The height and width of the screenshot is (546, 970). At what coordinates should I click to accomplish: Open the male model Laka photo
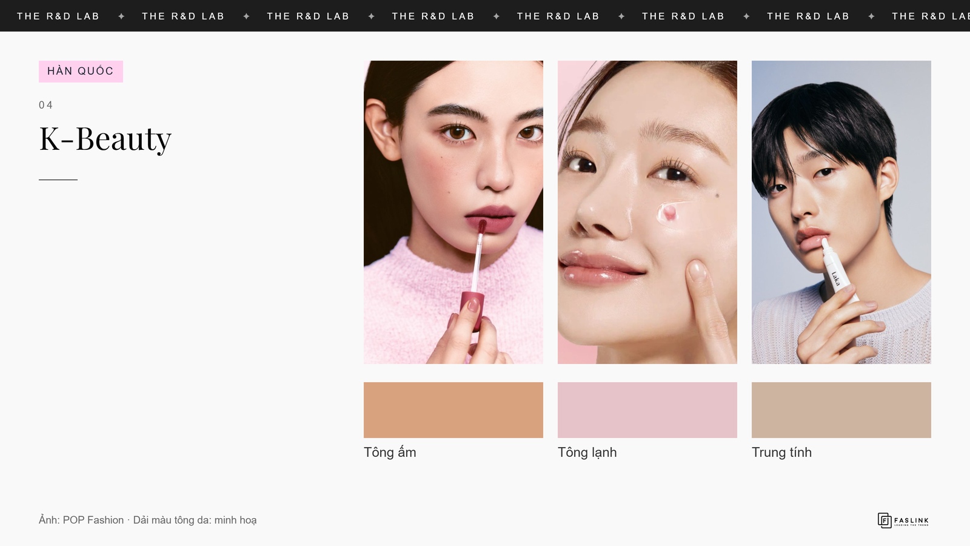click(x=841, y=212)
